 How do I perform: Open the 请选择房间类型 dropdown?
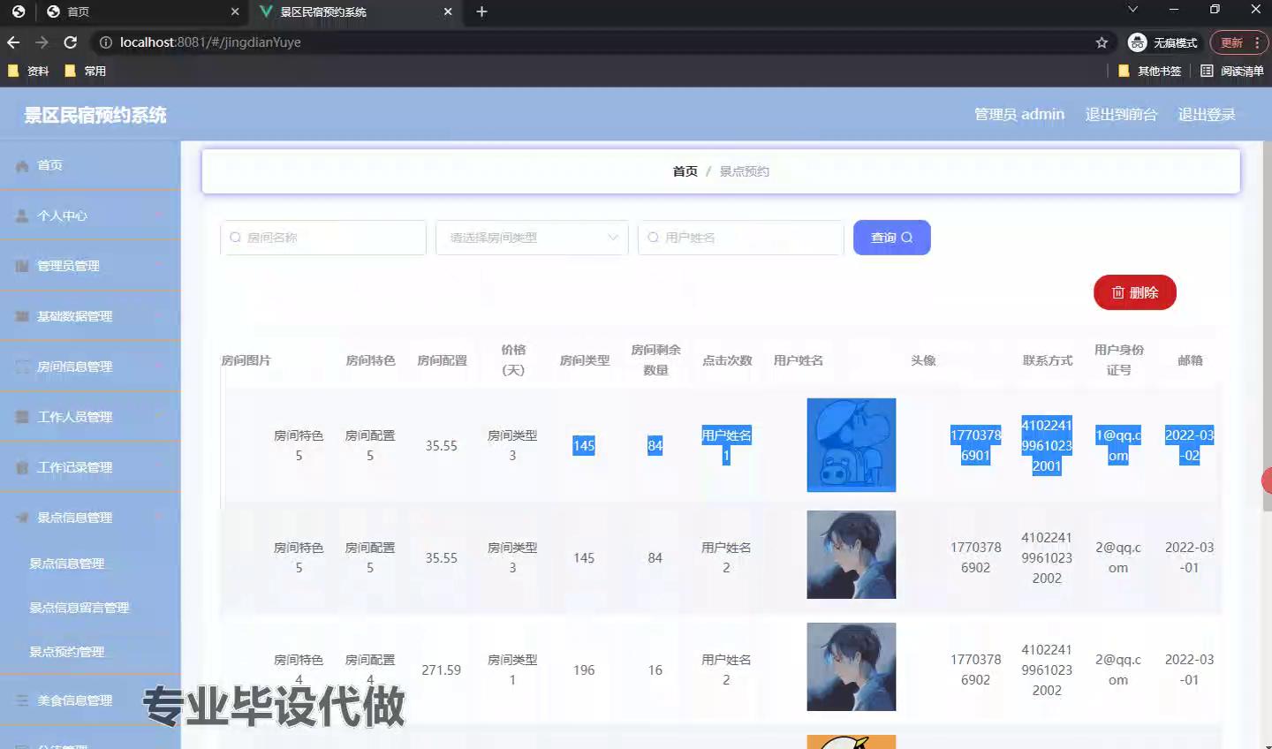point(532,238)
